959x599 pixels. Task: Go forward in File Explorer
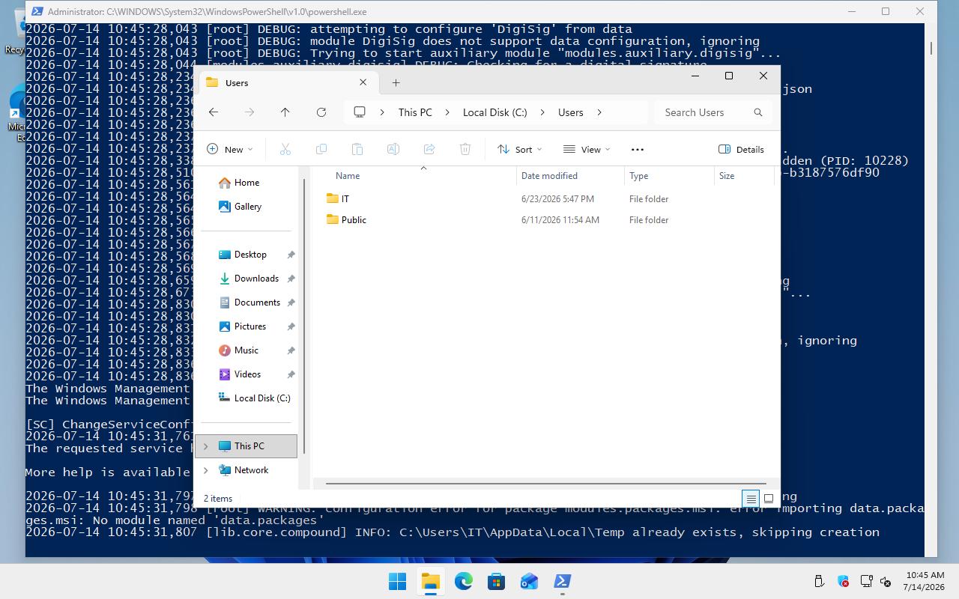point(249,112)
